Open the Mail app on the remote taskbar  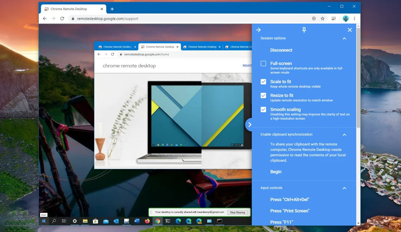pyautogui.click(x=106, y=221)
